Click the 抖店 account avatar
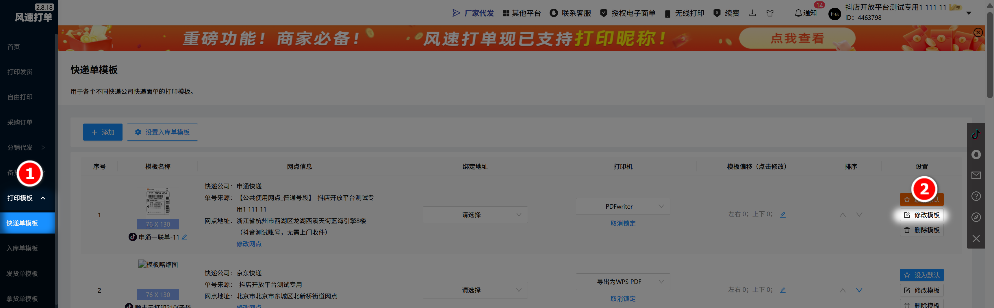994x308 pixels. pos(834,14)
